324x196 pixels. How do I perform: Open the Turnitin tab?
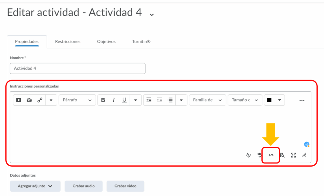tap(141, 41)
